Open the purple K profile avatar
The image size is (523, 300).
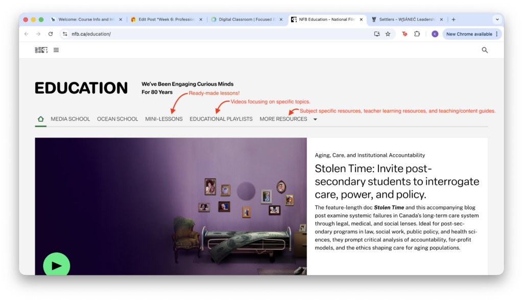pyautogui.click(x=435, y=34)
